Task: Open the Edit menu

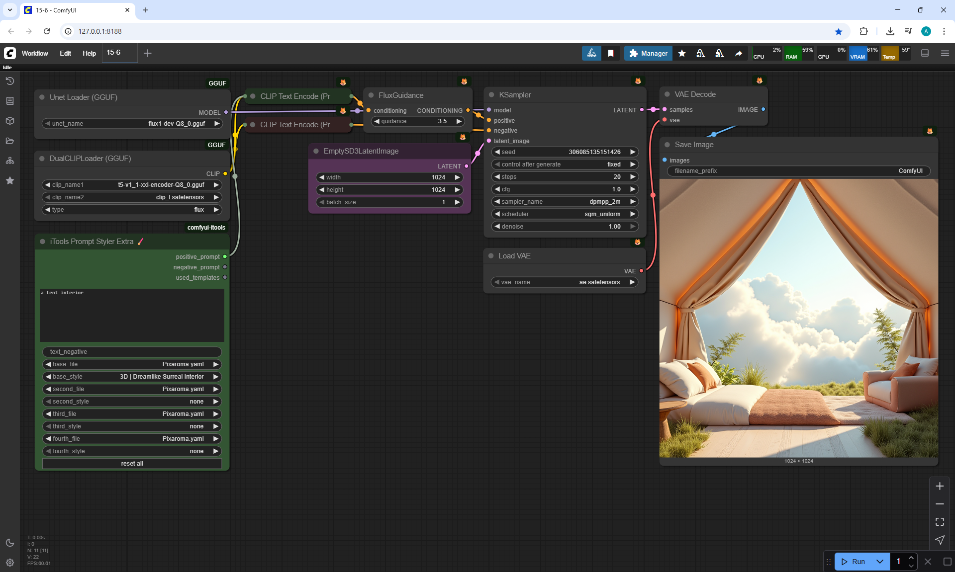Action: coord(65,53)
